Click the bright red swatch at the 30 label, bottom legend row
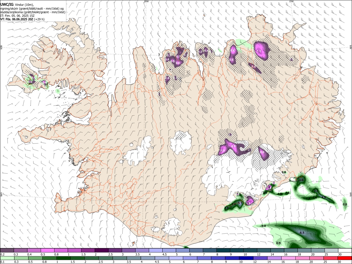352x264 pixels. (x=344, y=258)
